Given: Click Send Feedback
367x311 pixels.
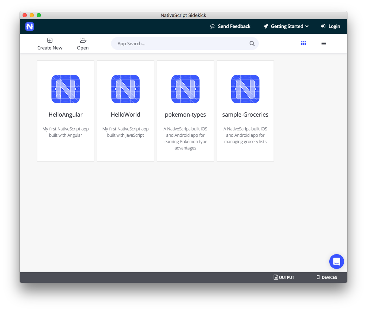Looking at the screenshot, I should click(230, 27).
